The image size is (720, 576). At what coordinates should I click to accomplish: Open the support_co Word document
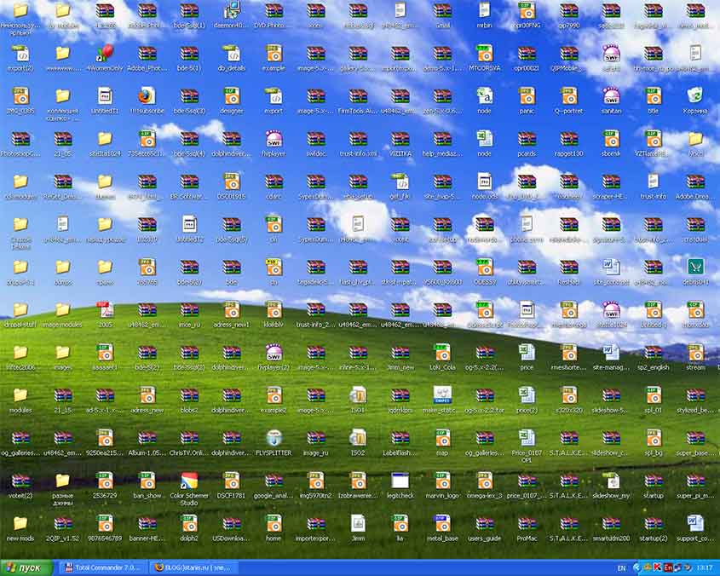coord(697,521)
